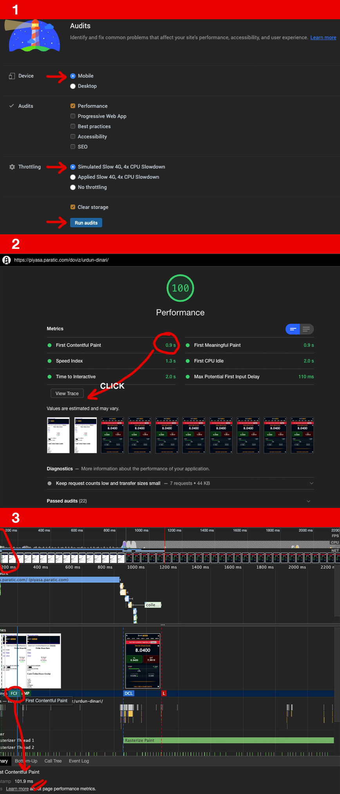Open the Bottom-Up tab

pyautogui.click(x=26, y=761)
